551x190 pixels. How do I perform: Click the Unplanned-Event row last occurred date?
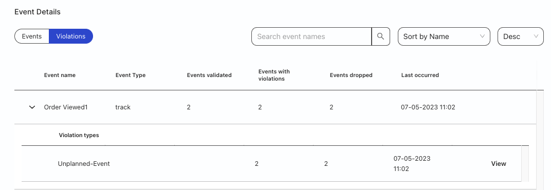click(x=412, y=164)
